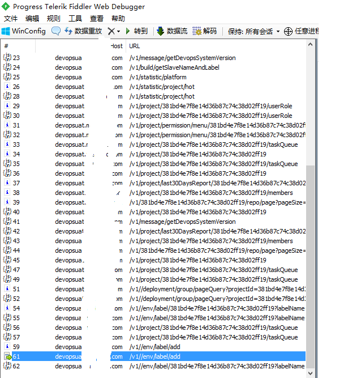Select session 41 getDevopsSystemVersion URL
The width and height of the screenshot is (348, 378).
coord(182,222)
